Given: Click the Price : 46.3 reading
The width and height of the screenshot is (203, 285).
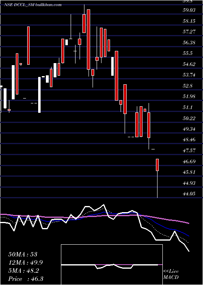Looking at the screenshot, I should pos(26,279).
